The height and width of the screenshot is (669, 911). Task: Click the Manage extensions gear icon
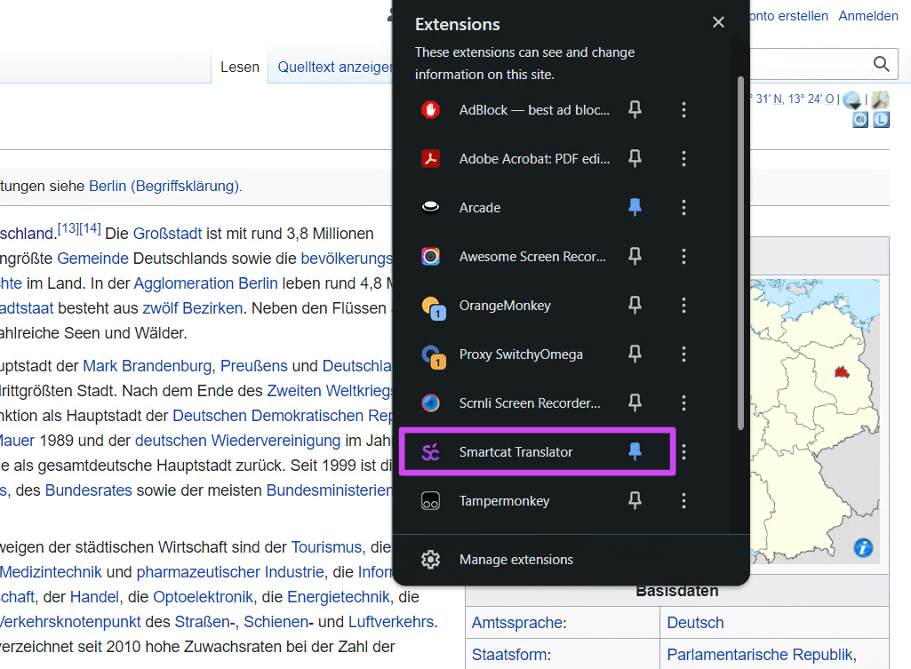(430, 559)
